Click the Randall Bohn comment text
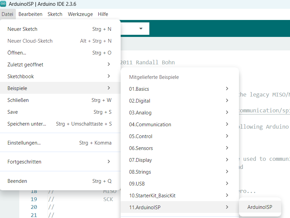290x218 pixels. 155,62
